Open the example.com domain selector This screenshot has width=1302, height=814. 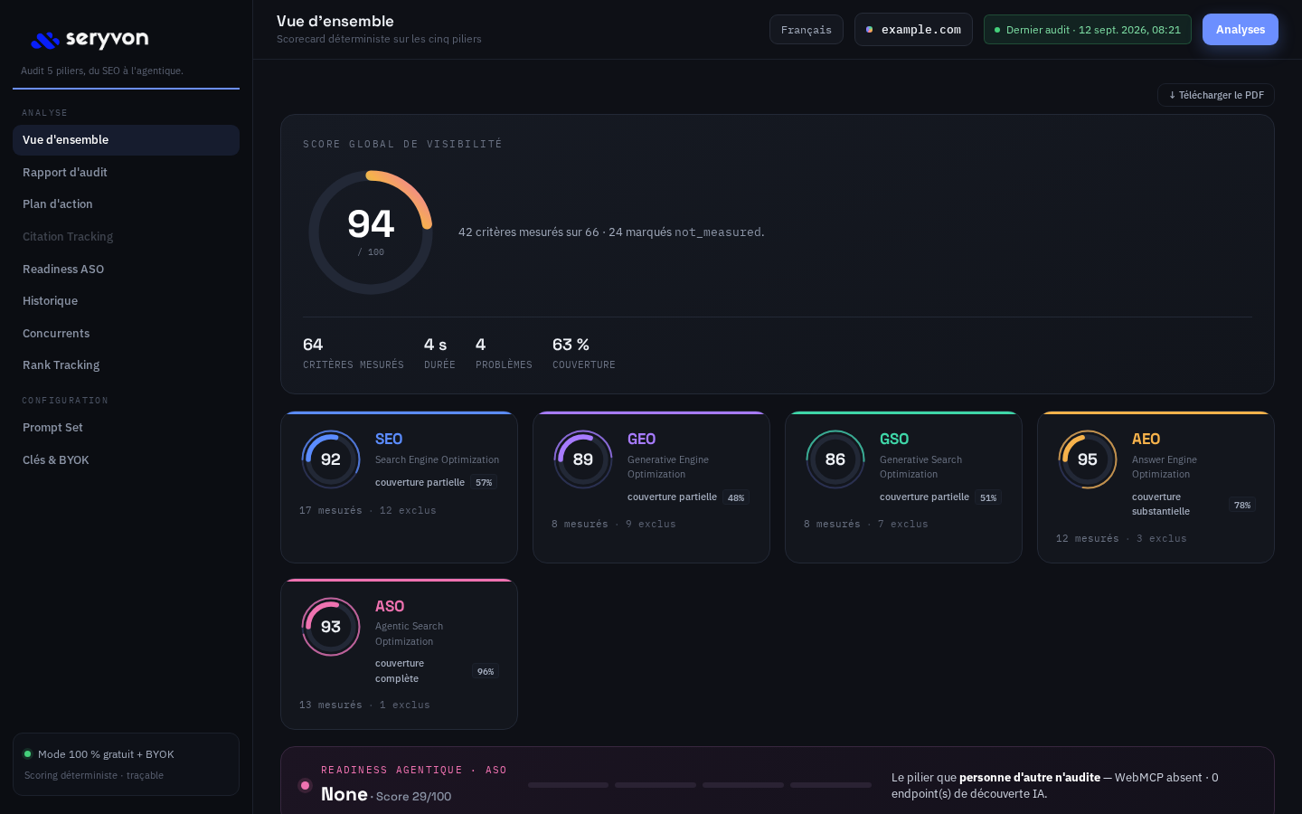pos(913,30)
